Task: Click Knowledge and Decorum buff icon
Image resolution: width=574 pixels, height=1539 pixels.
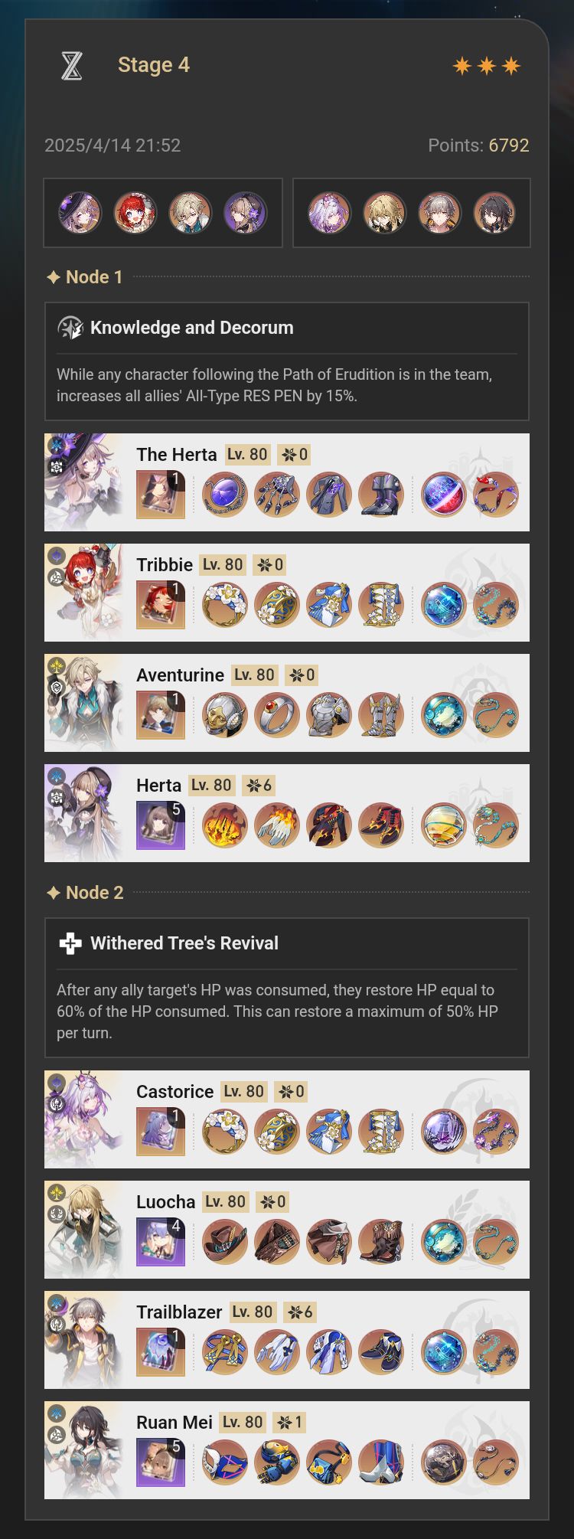Action: [70, 328]
